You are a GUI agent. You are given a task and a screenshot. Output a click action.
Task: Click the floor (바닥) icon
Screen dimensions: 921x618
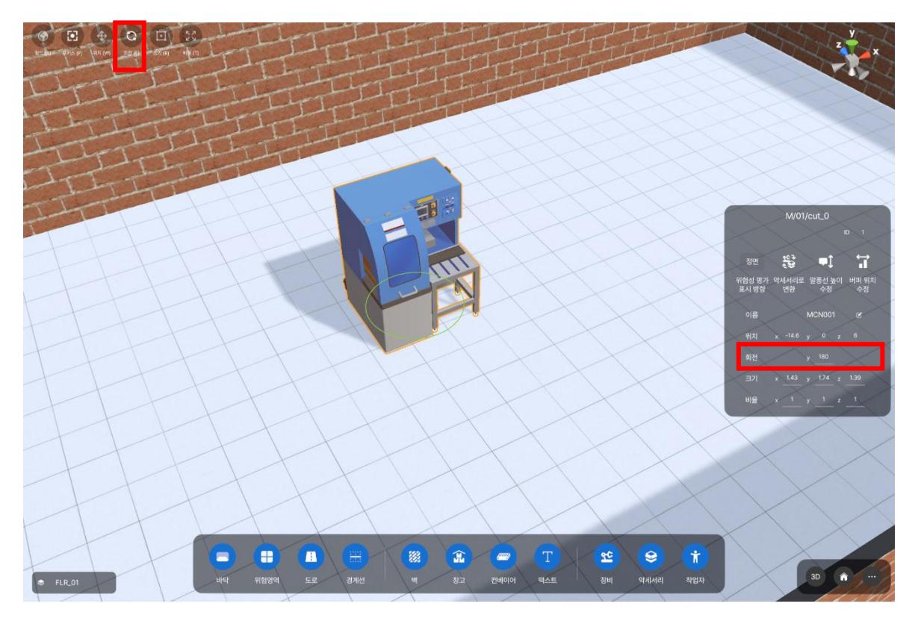pyautogui.click(x=221, y=557)
